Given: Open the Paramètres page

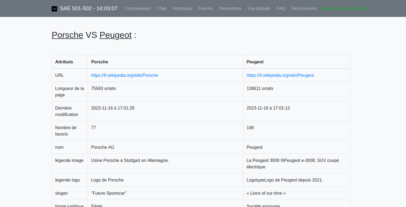Looking at the screenshot, I should pyautogui.click(x=230, y=8).
